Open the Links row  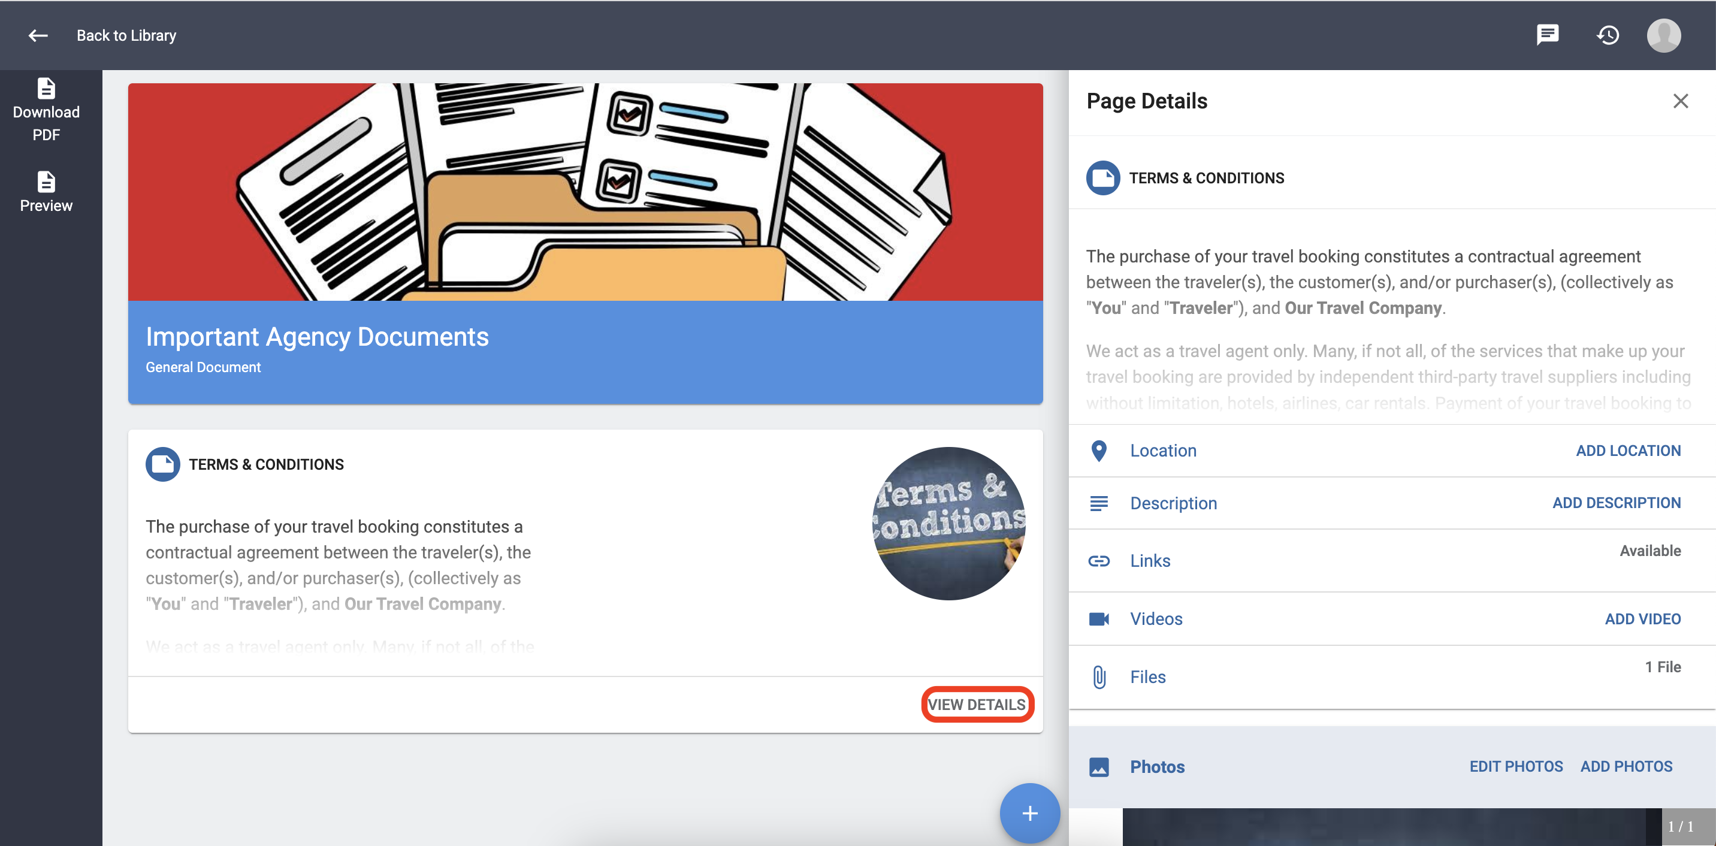point(1392,561)
